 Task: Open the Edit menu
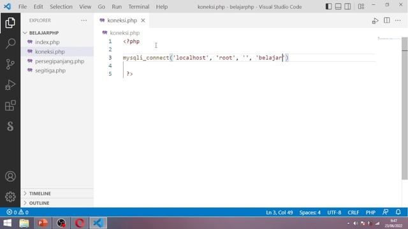[x=38, y=7]
